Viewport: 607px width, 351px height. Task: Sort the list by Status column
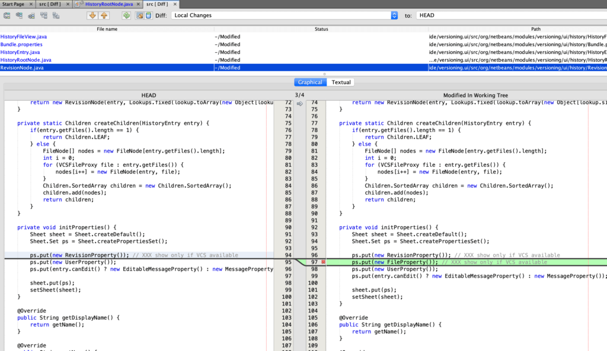pyautogui.click(x=321, y=28)
